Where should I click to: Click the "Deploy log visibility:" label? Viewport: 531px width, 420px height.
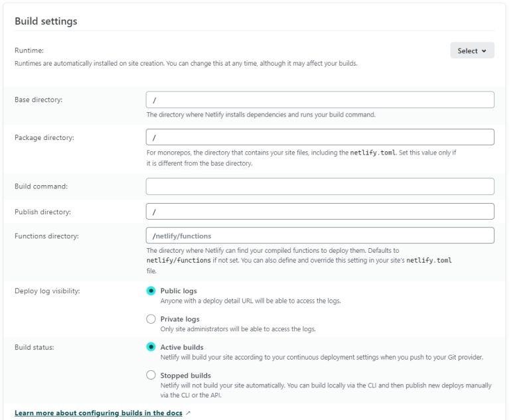coord(47,291)
